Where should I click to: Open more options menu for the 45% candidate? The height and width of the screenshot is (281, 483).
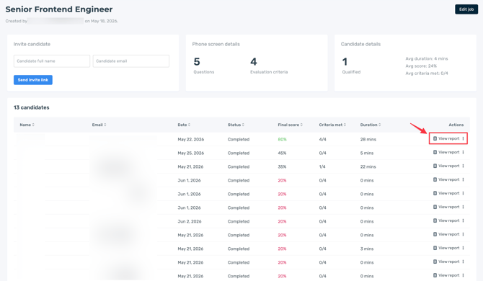pos(463,152)
